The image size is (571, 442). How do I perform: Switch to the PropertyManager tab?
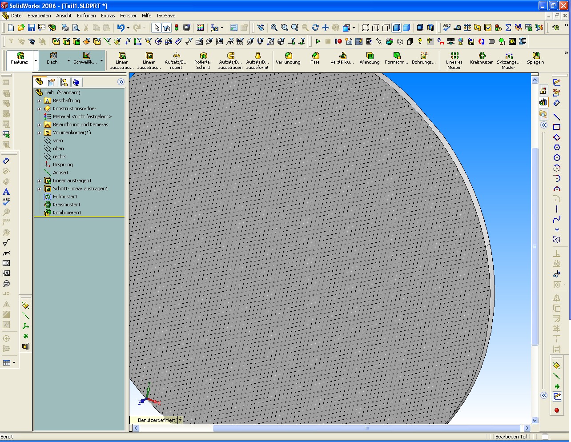tap(52, 82)
